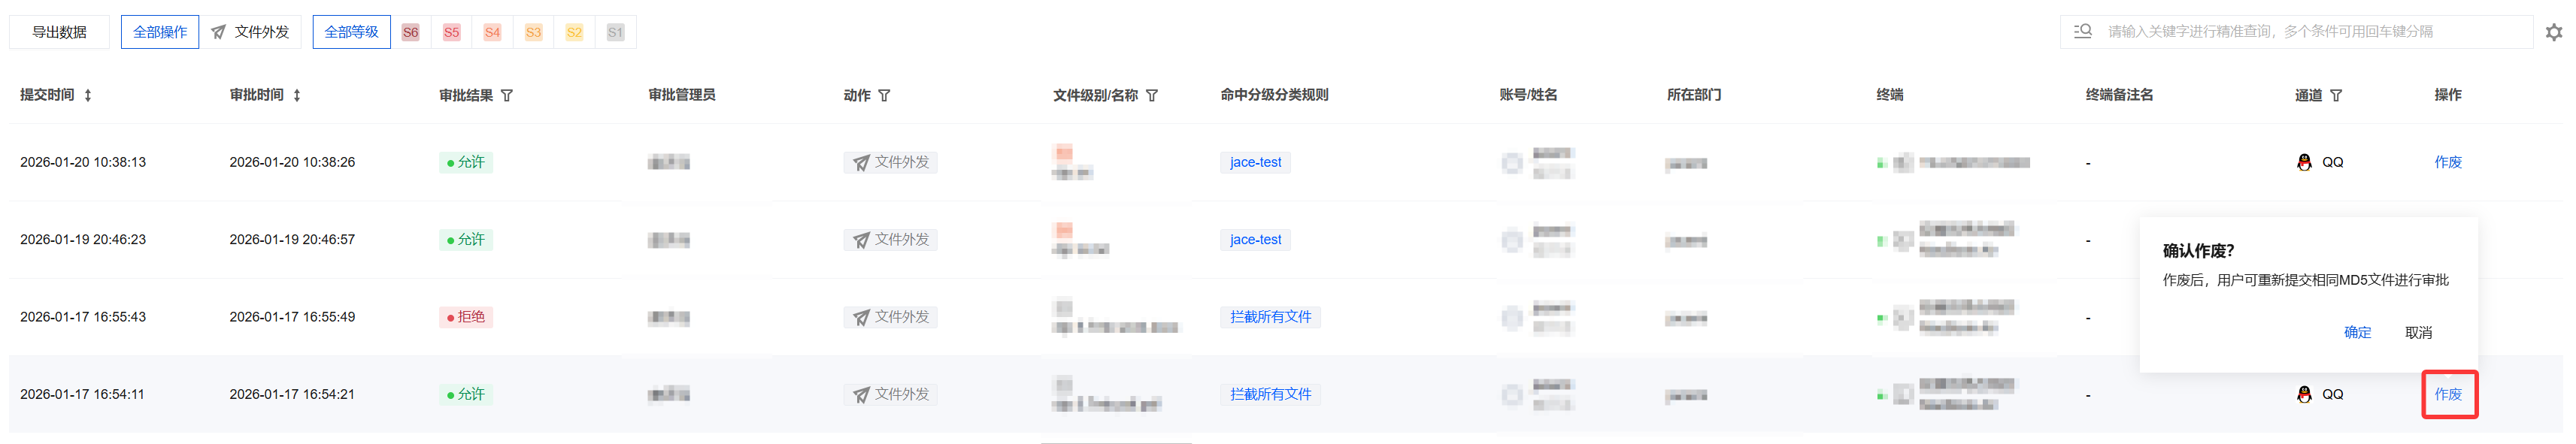This screenshot has width=2576, height=444.
Task: Toggle the S1 level filter tag
Action: click(615, 32)
